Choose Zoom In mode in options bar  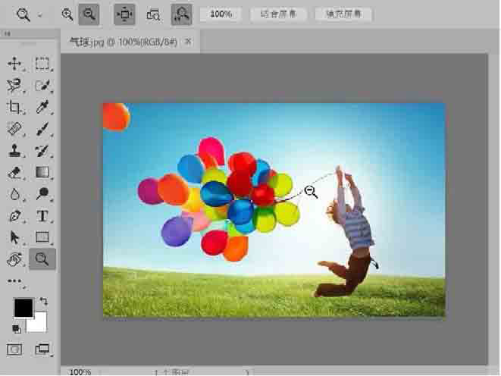67,14
